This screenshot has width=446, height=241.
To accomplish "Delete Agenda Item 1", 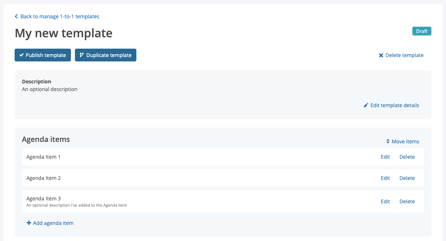I will click(x=407, y=157).
